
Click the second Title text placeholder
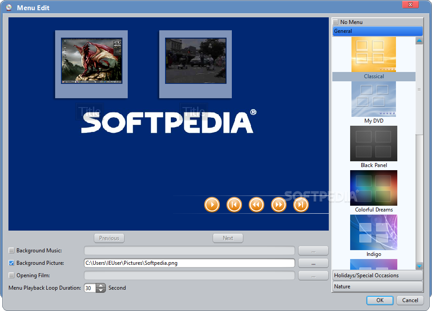click(x=194, y=111)
